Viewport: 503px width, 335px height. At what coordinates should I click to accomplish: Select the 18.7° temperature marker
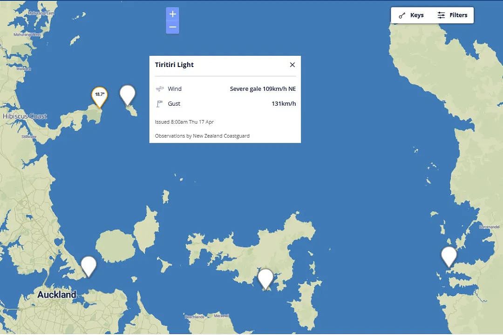(100, 97)
